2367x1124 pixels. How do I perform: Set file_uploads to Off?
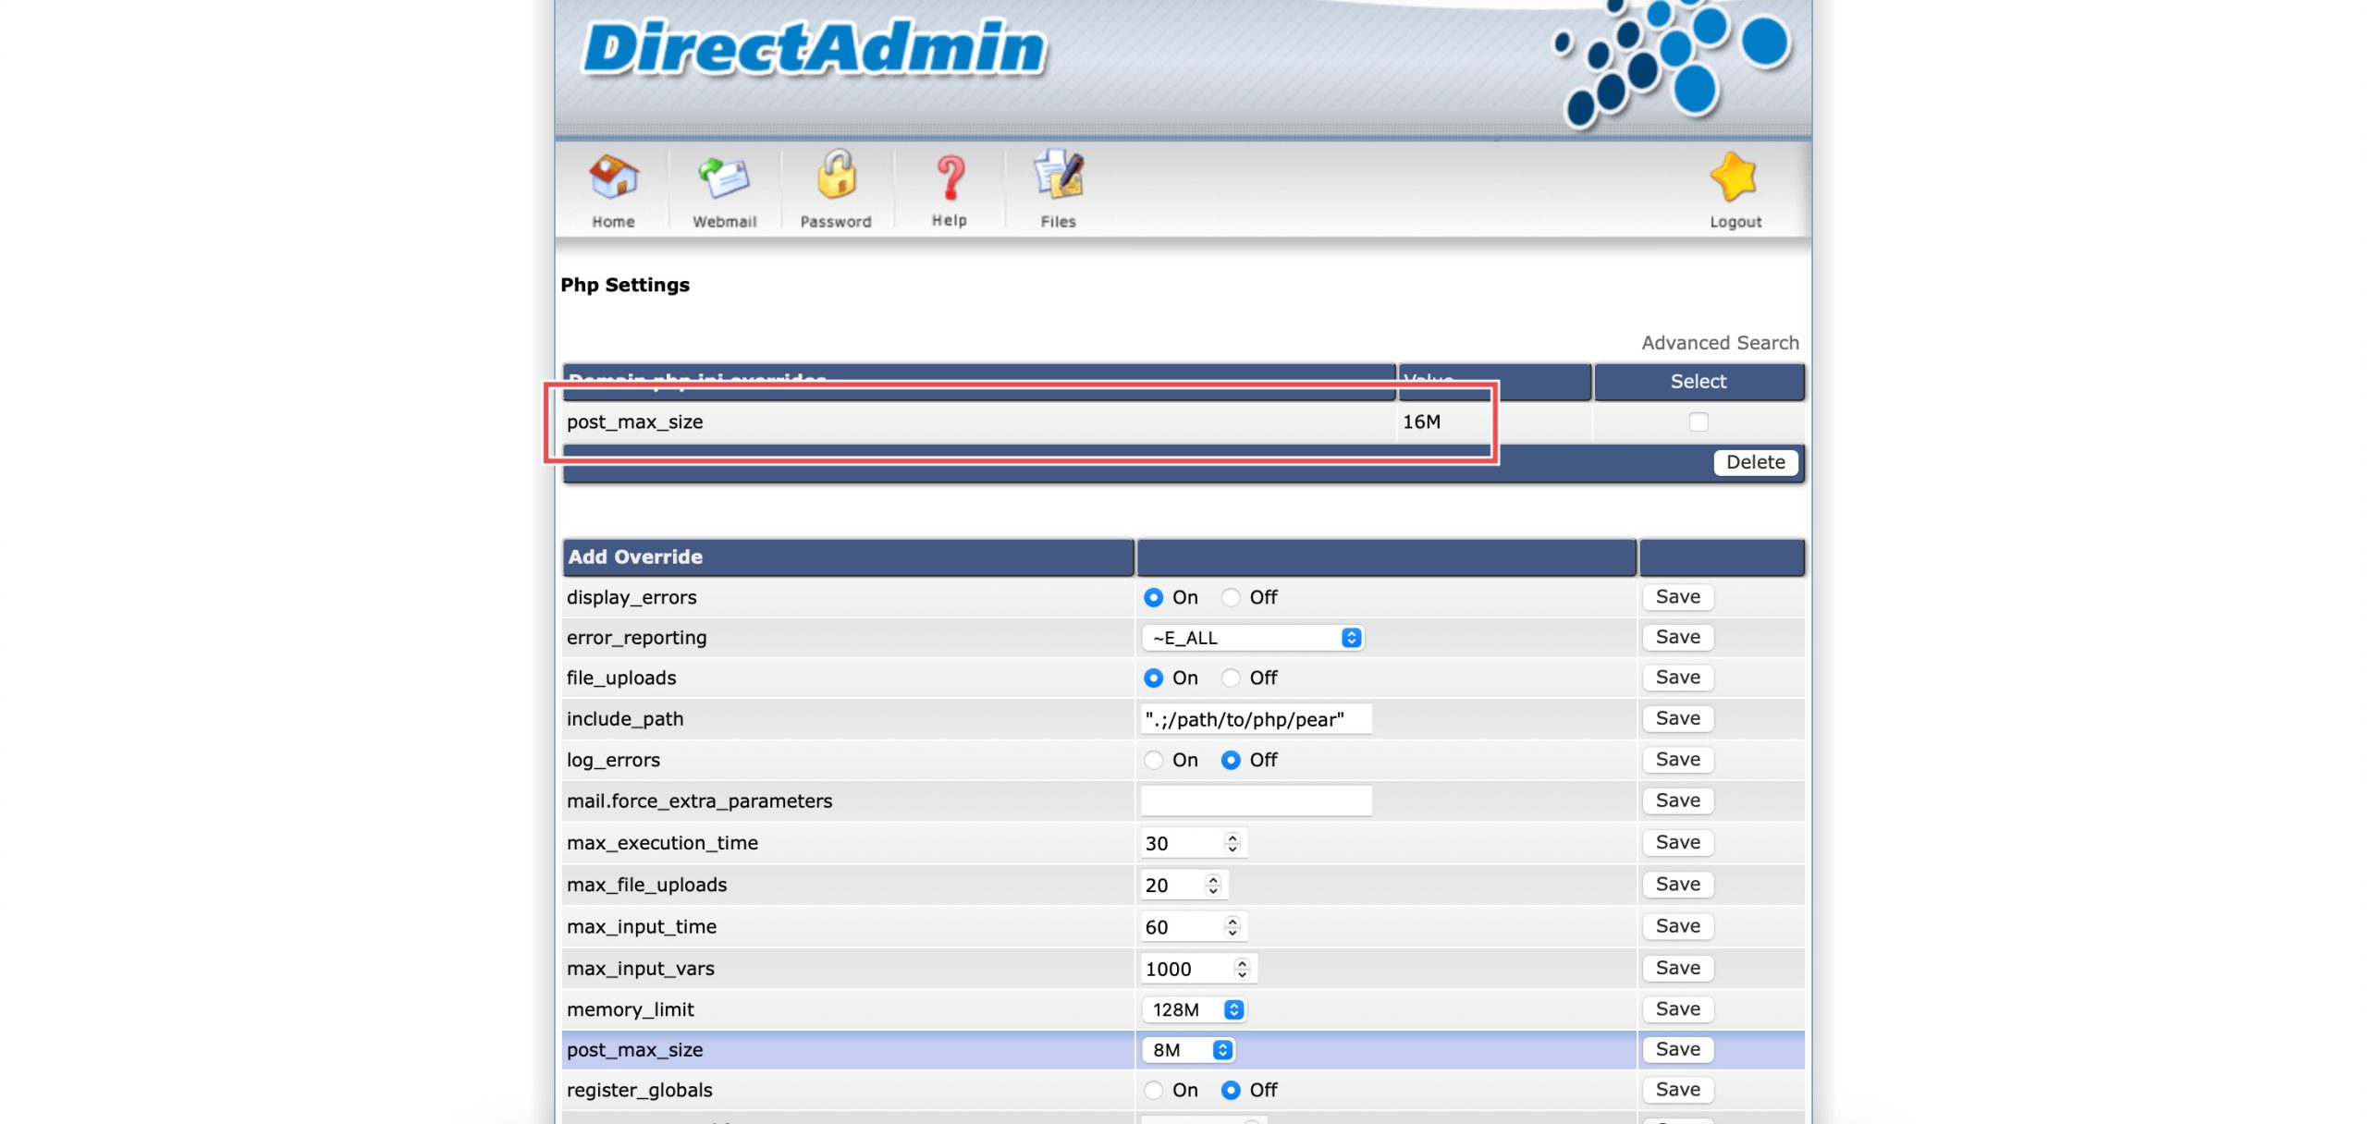(x=1231, y=678)
